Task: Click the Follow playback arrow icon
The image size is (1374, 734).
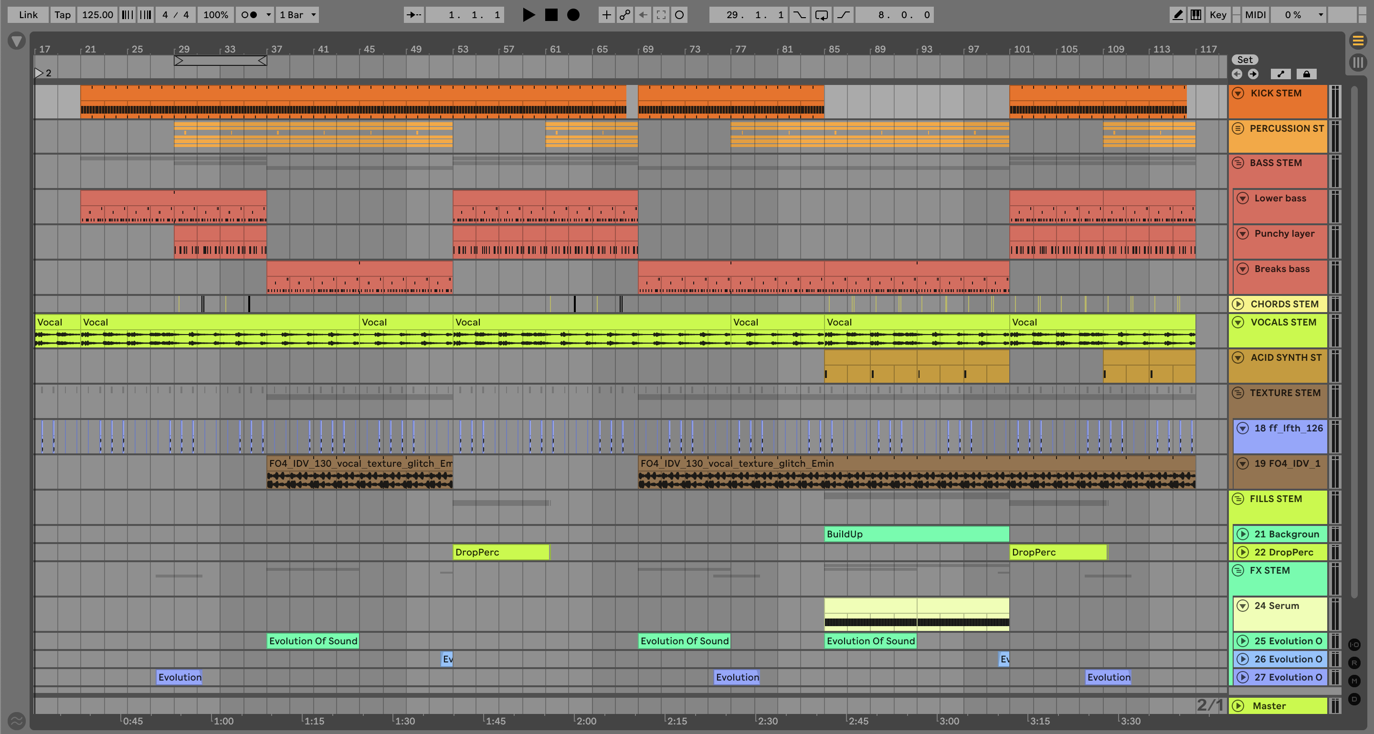Action: click(413, 15)
